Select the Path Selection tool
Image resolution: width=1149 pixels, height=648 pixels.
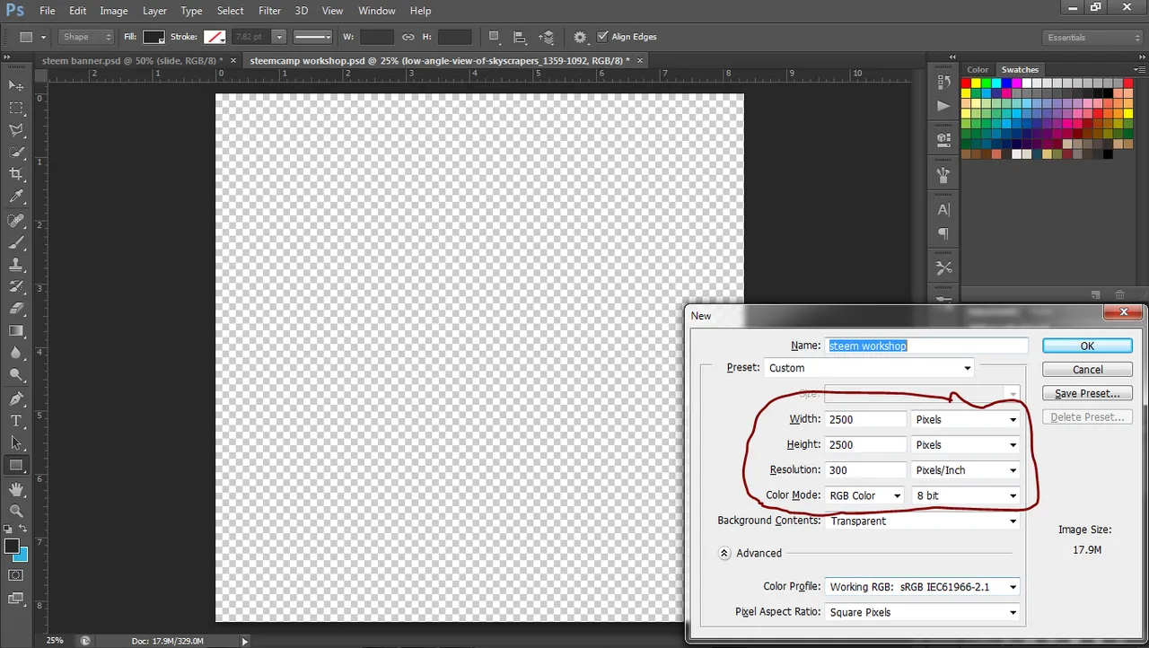16,443
